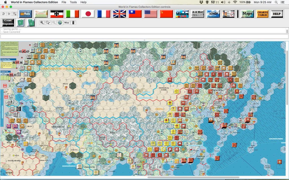Click the Siberia label on the map

[x=65, y=84]
